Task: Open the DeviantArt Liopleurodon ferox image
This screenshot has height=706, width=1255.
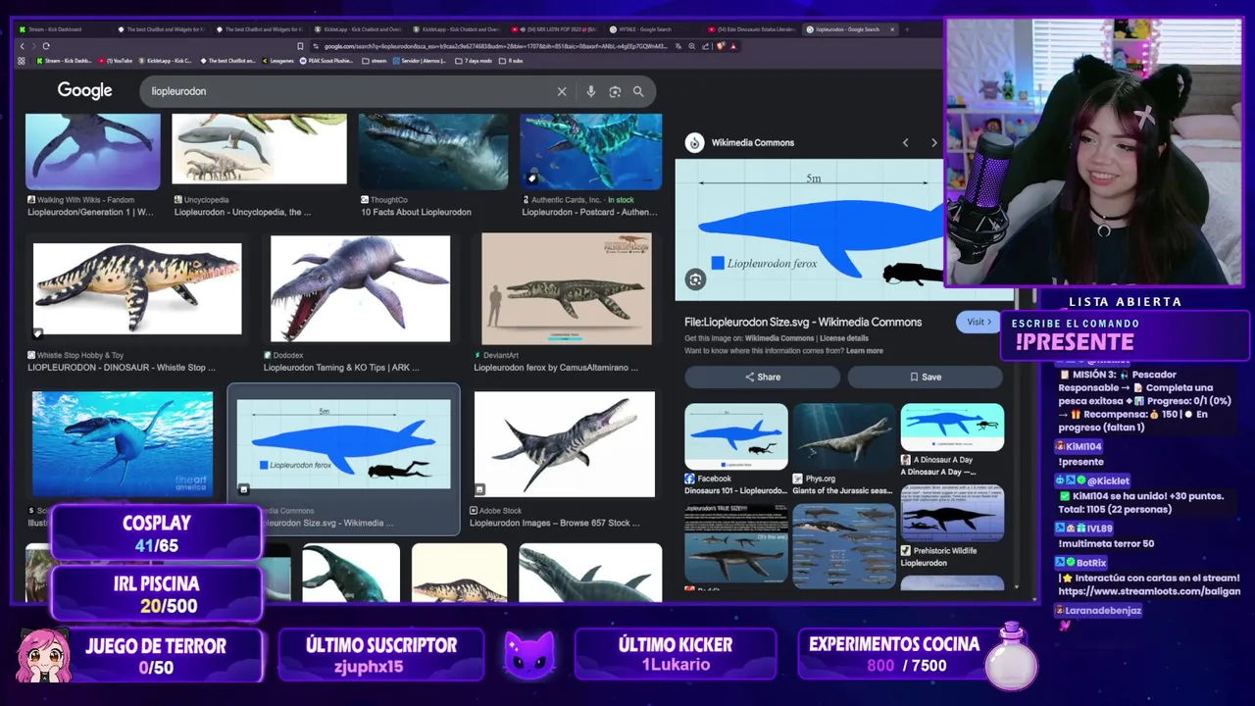Action: (x=567, y=288)
